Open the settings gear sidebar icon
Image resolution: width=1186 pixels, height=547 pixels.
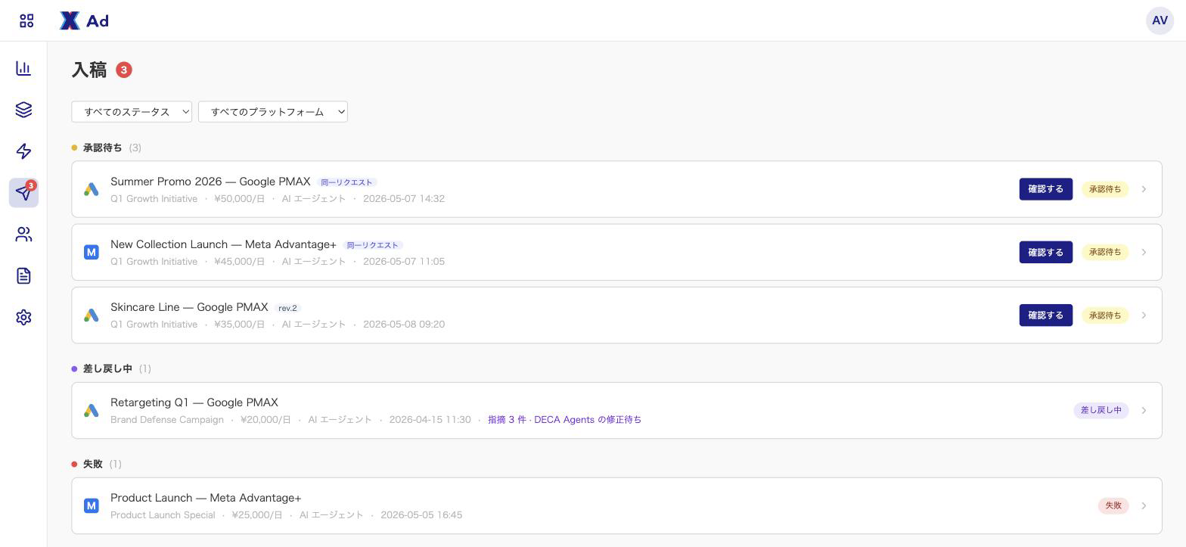(23, 317)
